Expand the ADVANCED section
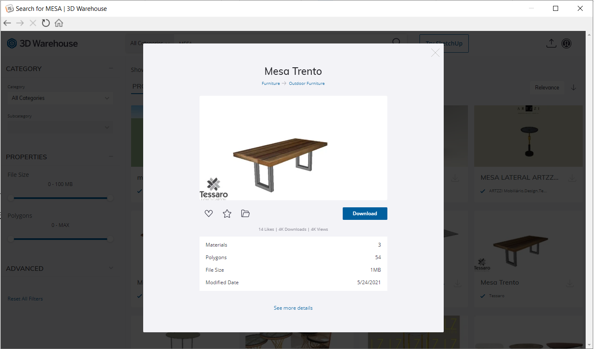 point(111,268)
